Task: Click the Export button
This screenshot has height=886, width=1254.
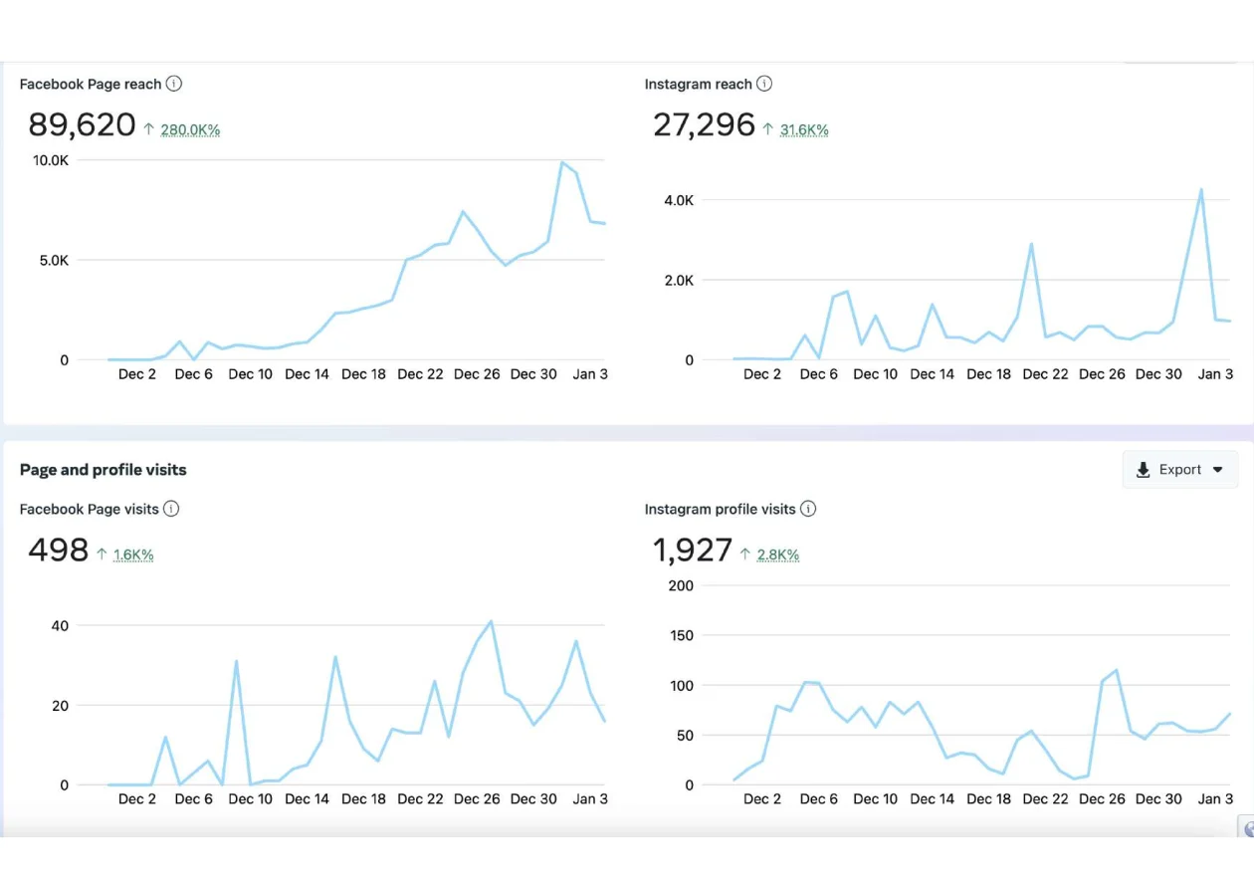Action: (1179, 469)
